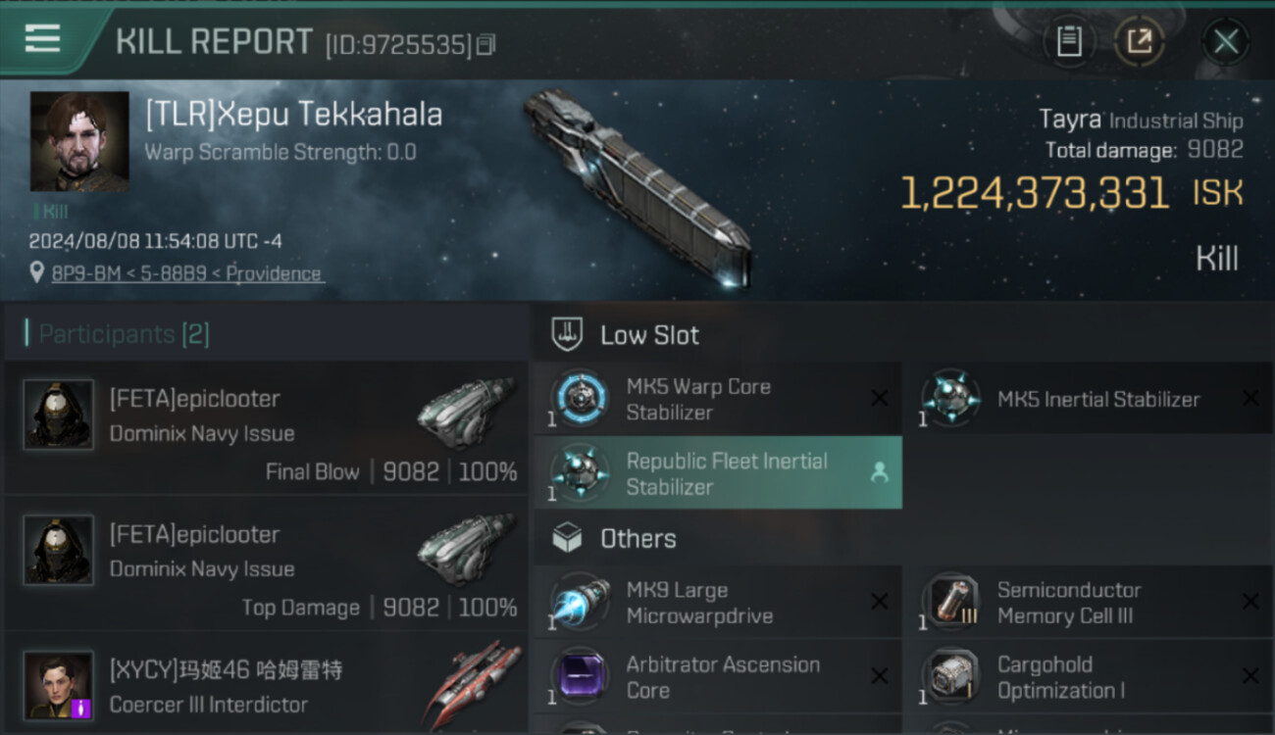Close the kill report window
The height and width of the screenshot is (735, 1275).
[x=1225, y=41]
